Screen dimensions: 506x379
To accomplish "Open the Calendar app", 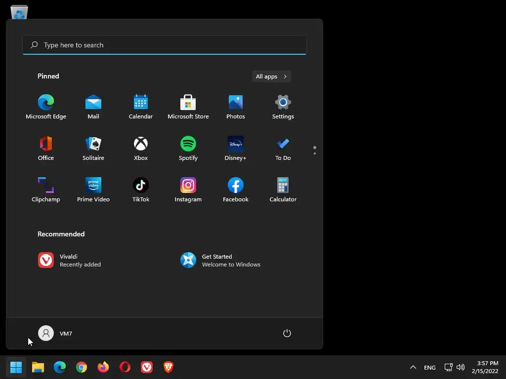I will 141,107.
